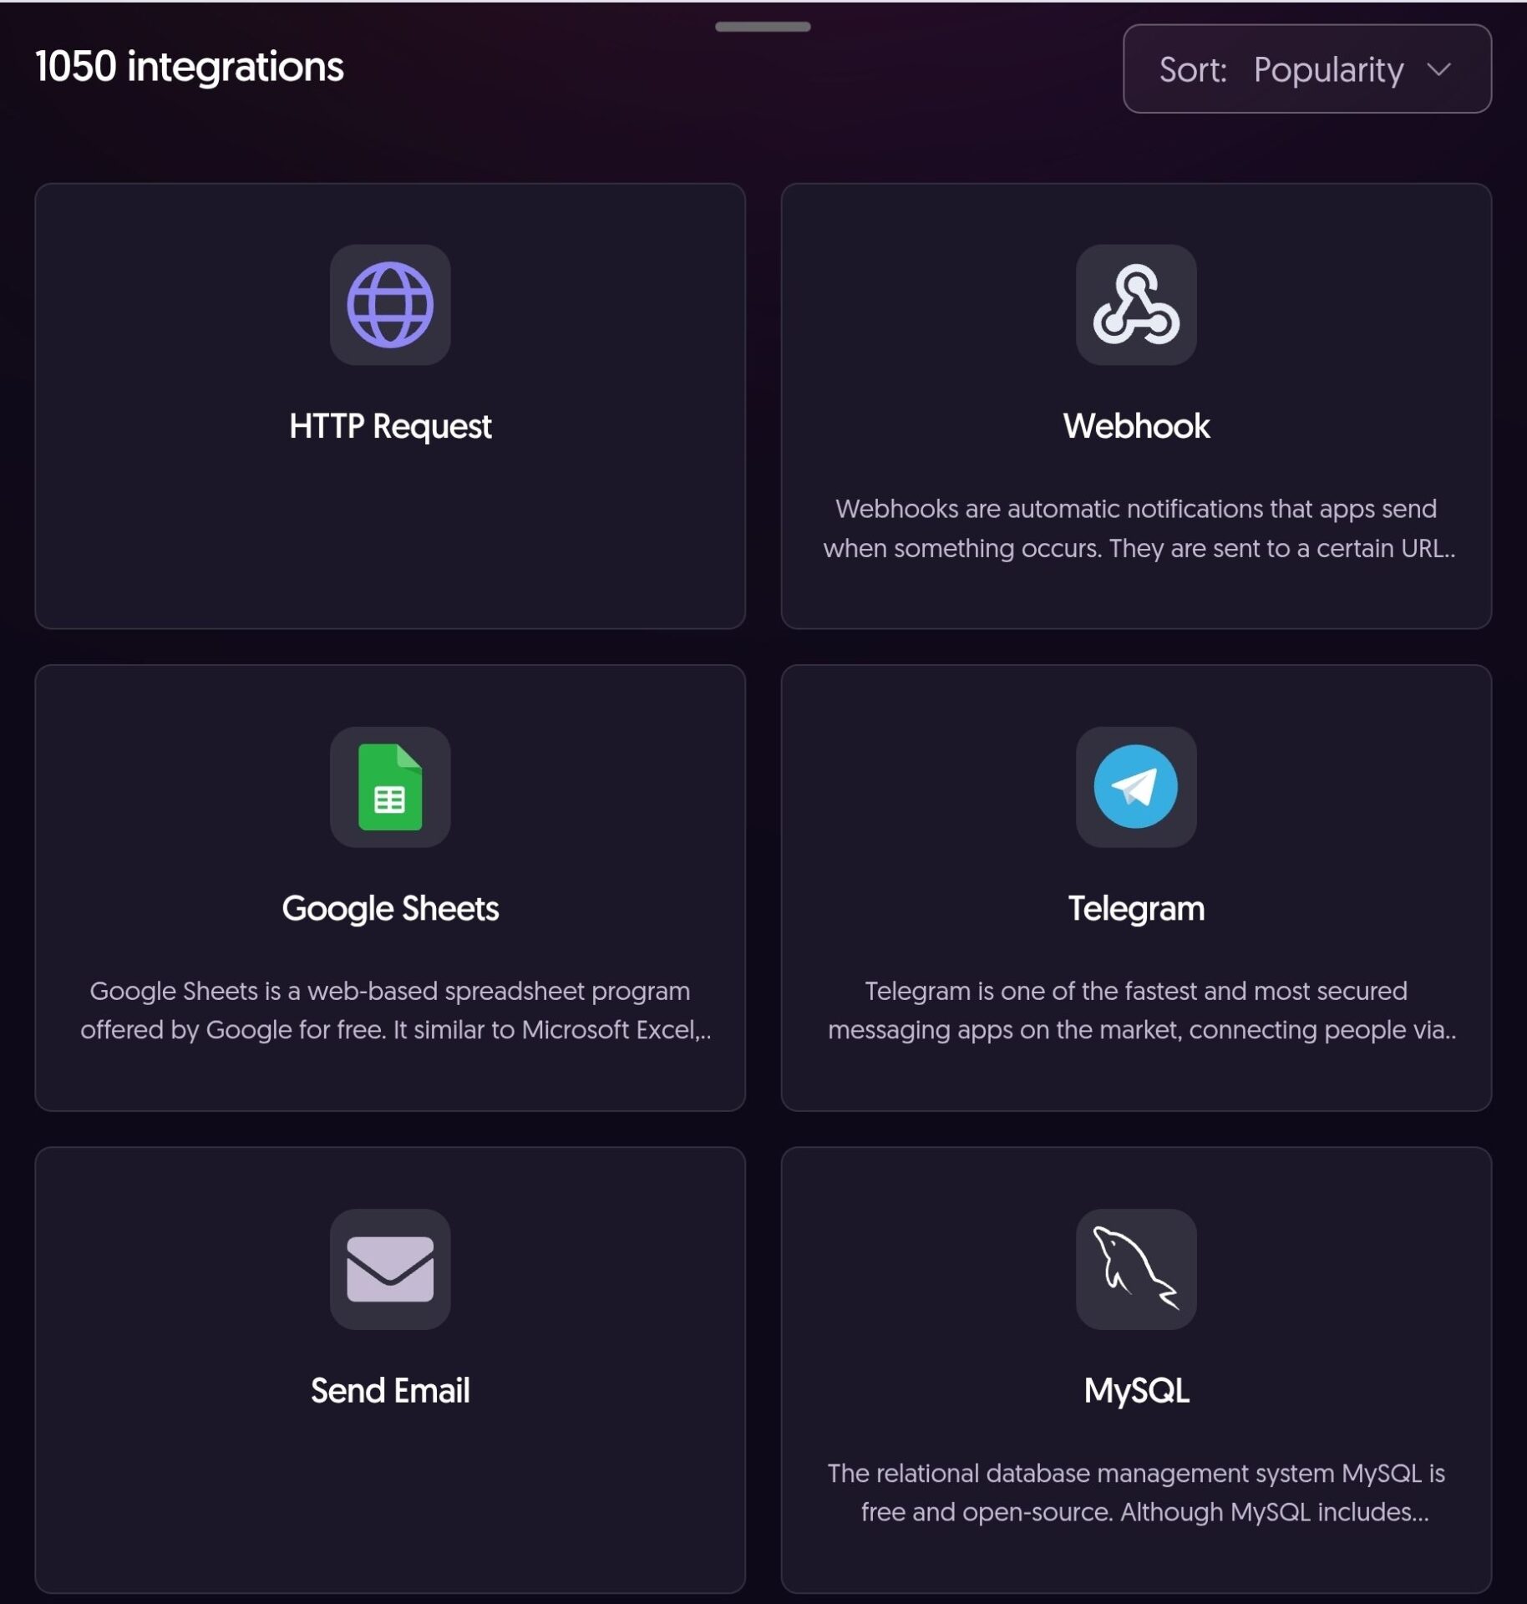Open the Google Sheets icon
The height and width of the screenshot is (1604, 1527).
(390, 787)
